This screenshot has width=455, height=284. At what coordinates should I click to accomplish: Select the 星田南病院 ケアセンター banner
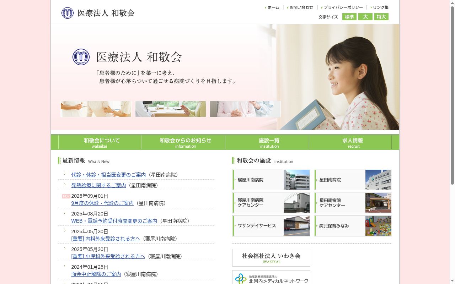click(x=353, y=203)
